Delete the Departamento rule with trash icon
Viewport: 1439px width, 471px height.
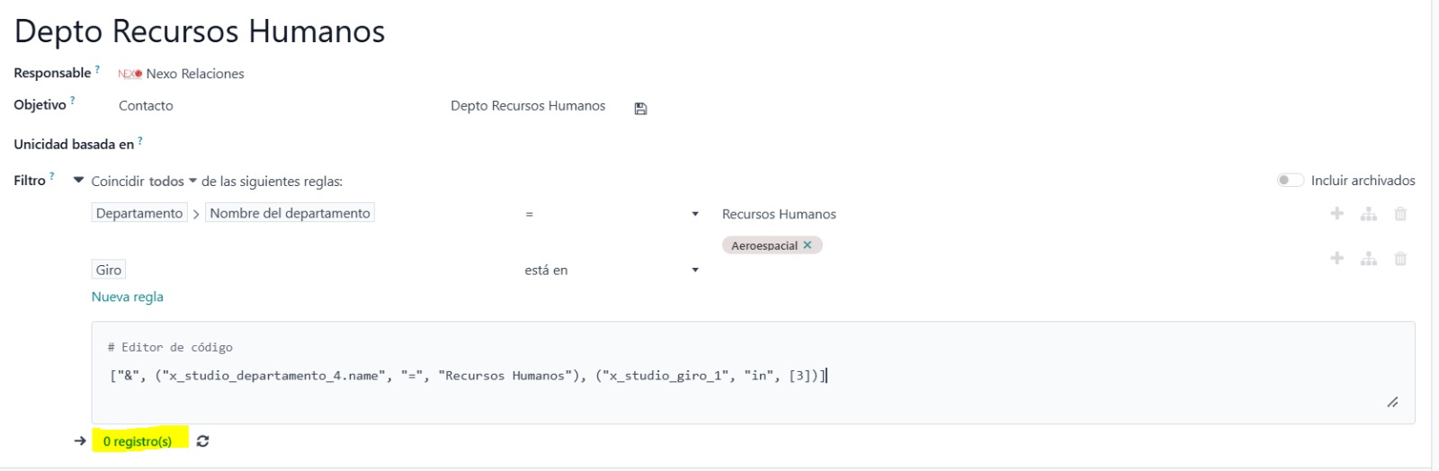[x=1400, y=214]
